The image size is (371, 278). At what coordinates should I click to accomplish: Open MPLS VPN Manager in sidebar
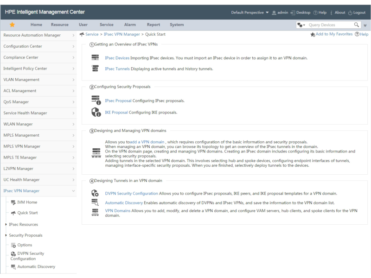38,146
